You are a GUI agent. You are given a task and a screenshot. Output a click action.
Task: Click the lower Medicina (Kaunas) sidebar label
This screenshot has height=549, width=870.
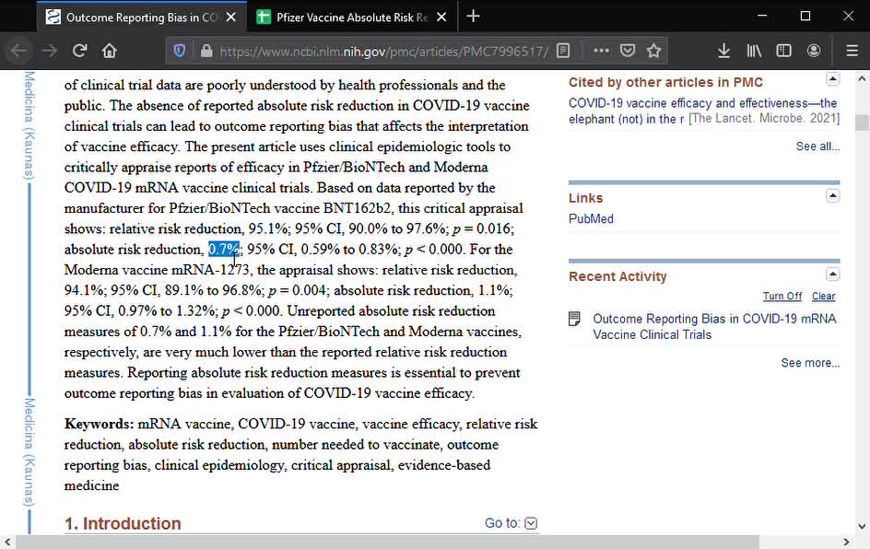click(x=29, y=452)
